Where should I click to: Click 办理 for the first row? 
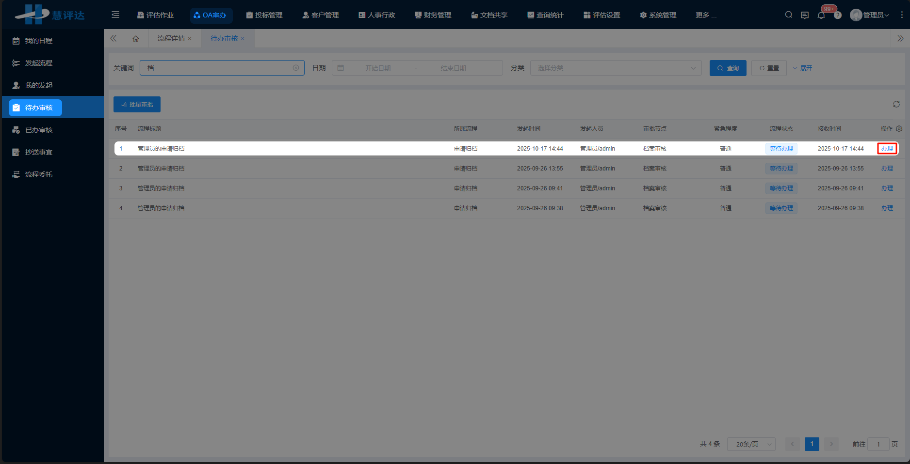click(887, 149)
